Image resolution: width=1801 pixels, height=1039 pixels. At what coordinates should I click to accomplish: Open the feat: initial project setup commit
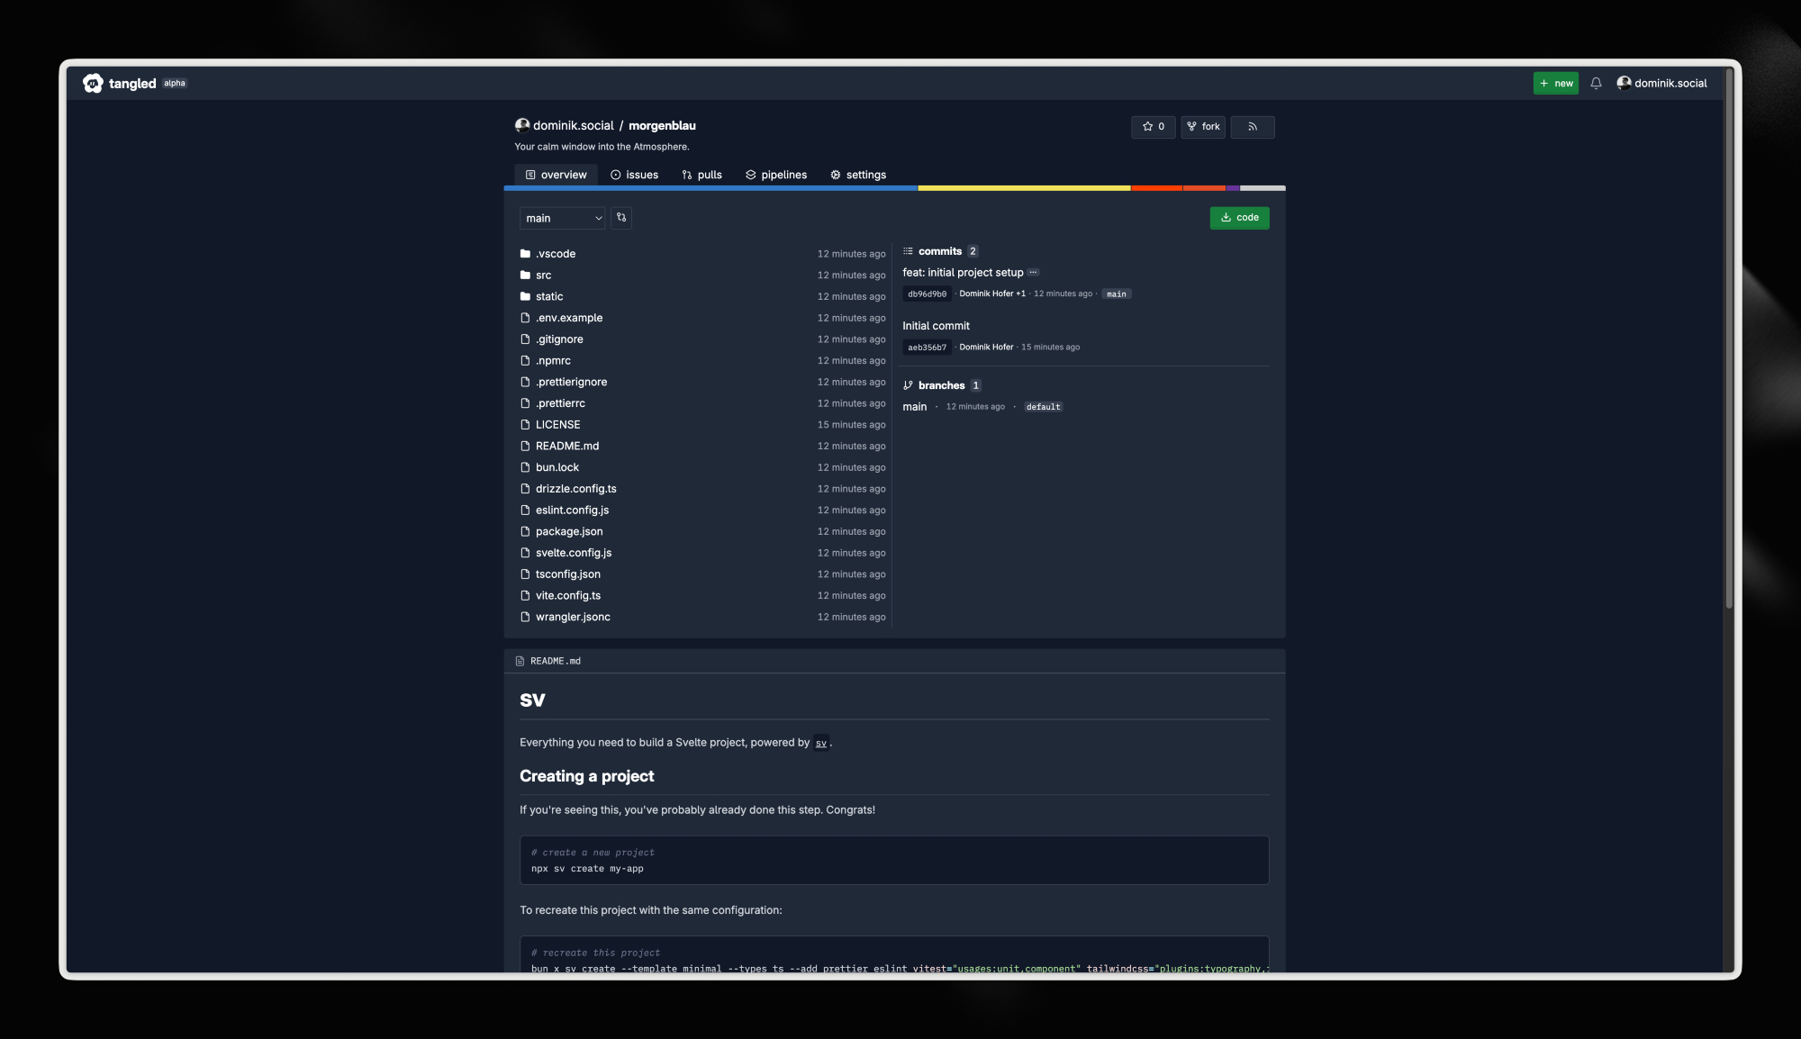(x=963, y=273)
